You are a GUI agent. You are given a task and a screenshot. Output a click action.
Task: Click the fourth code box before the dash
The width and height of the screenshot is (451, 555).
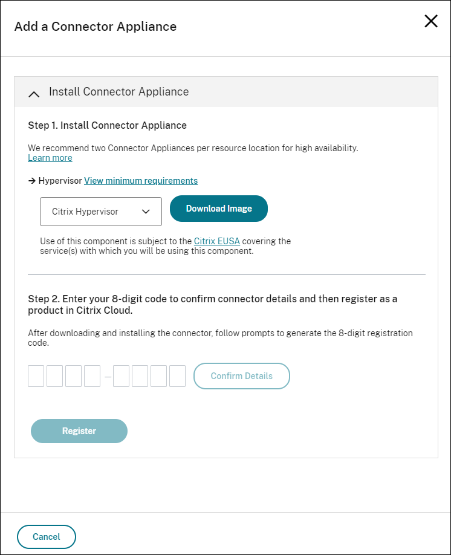coord(92,375)
